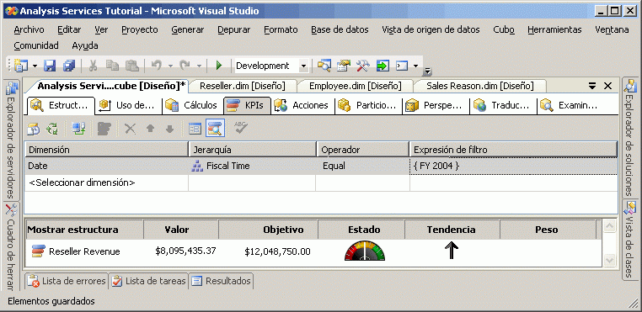This screenshot has width=642, height=312.
Task: Open Vista de clases side panel
Action: (629, 239)
